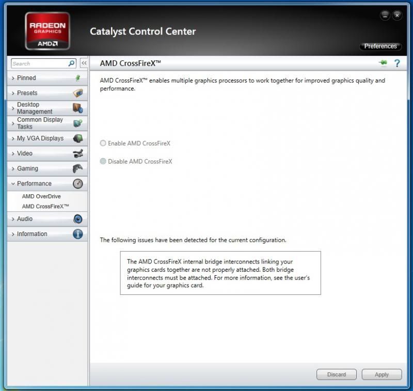Click the Audio speaker icon

78,219
